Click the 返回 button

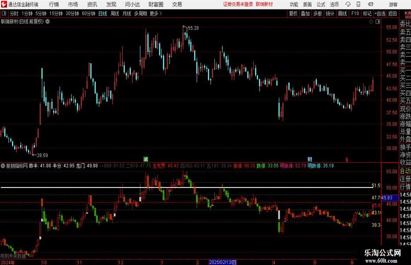pyautogui.click(x=392, y=13)
